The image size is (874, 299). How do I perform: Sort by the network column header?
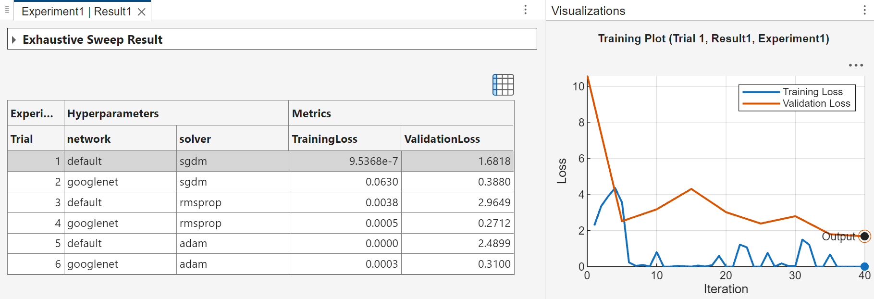(120, 139)
